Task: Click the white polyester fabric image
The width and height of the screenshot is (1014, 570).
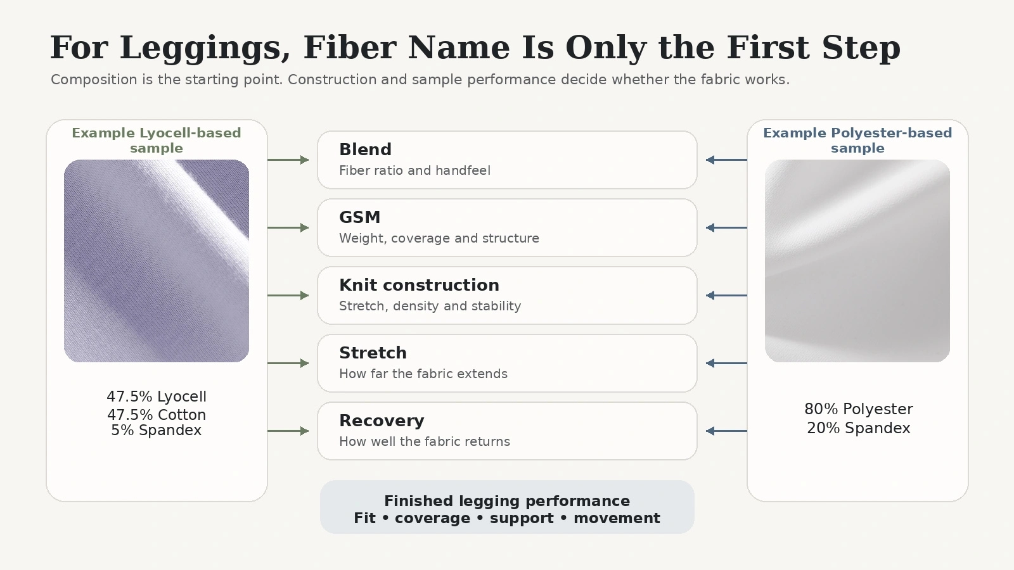Action: pos(857,261)
